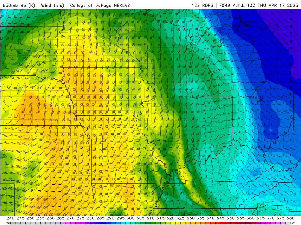Click the left arrow end of color bar
301x225 pixels.
[8, 223]
